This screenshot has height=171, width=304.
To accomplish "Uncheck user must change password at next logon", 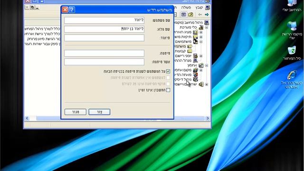I will pos(168,71).
